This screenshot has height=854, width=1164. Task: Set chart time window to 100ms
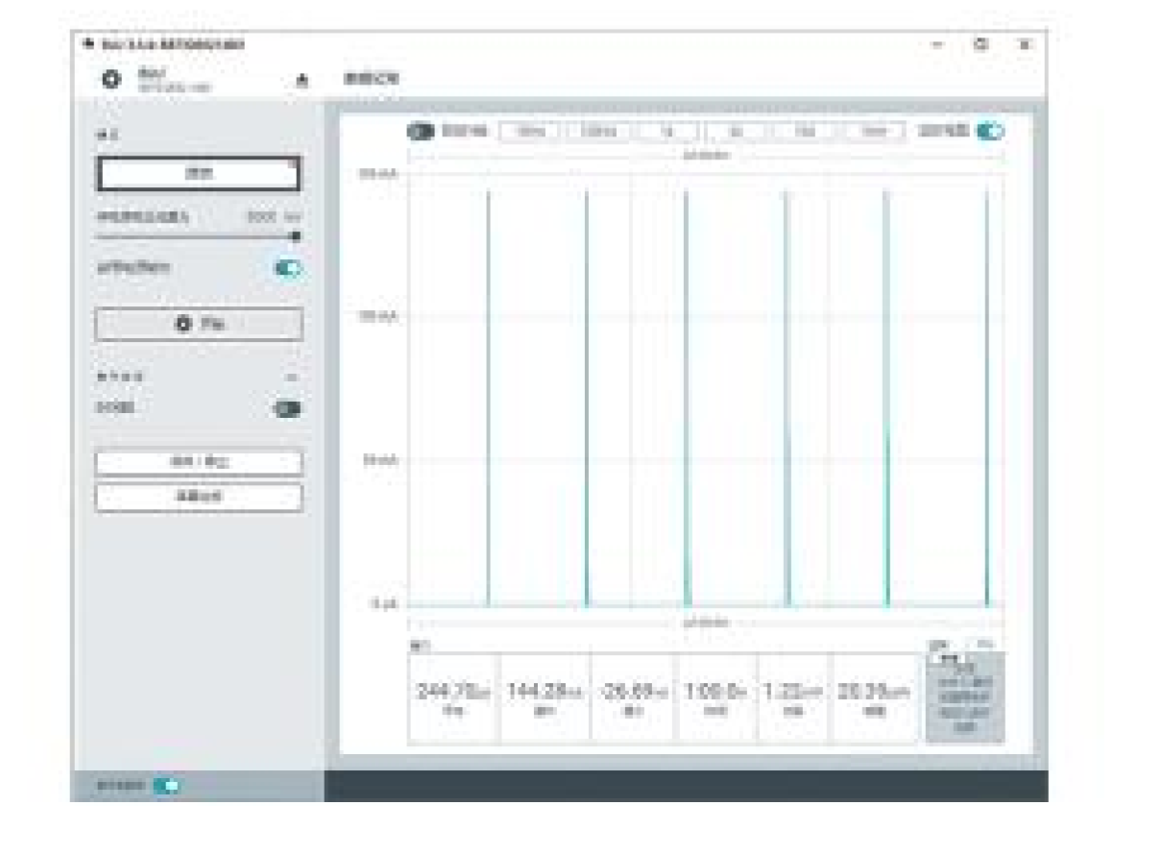596,132
